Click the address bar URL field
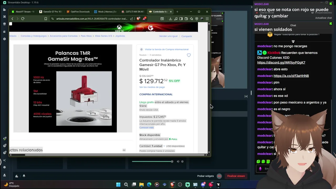This screenshot has width=336, height=189. click(92, 19)
